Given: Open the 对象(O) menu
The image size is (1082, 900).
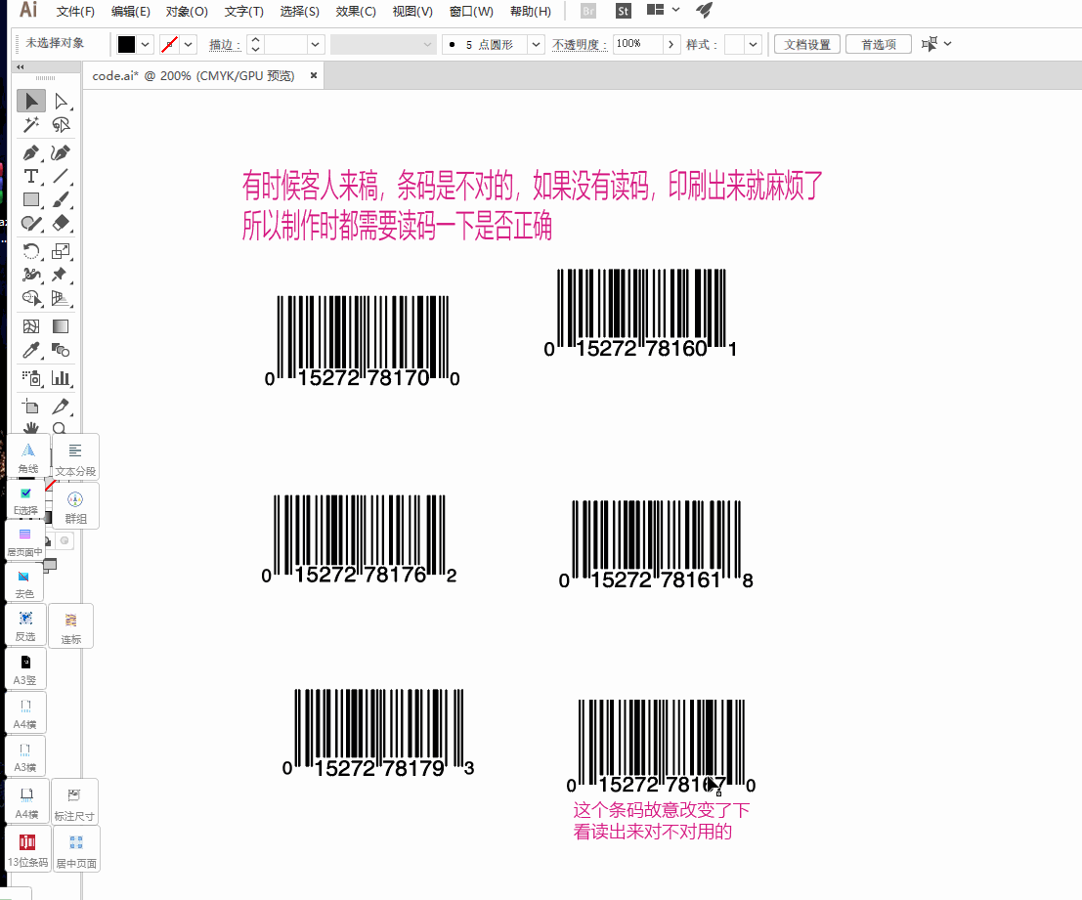Looking at the screenshot, I should 187,11.
